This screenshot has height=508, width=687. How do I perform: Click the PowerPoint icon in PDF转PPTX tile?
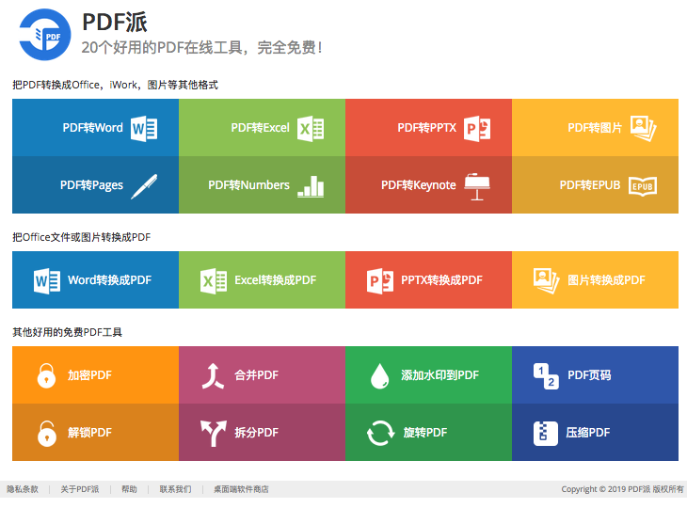(477, 128)
